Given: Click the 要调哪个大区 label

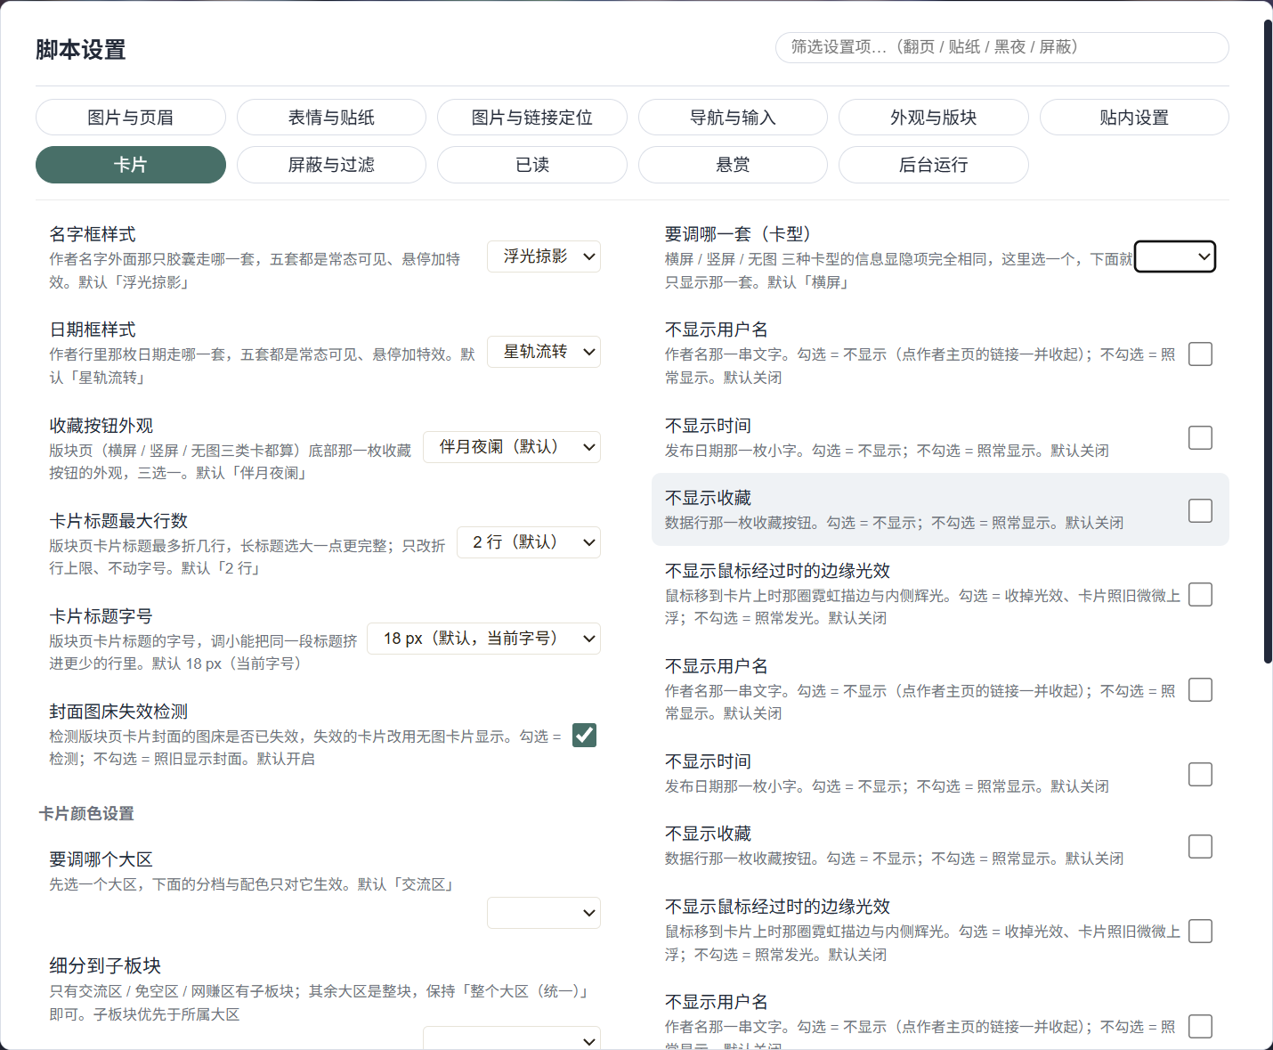Looking at the screenshot, I should 101,859.
